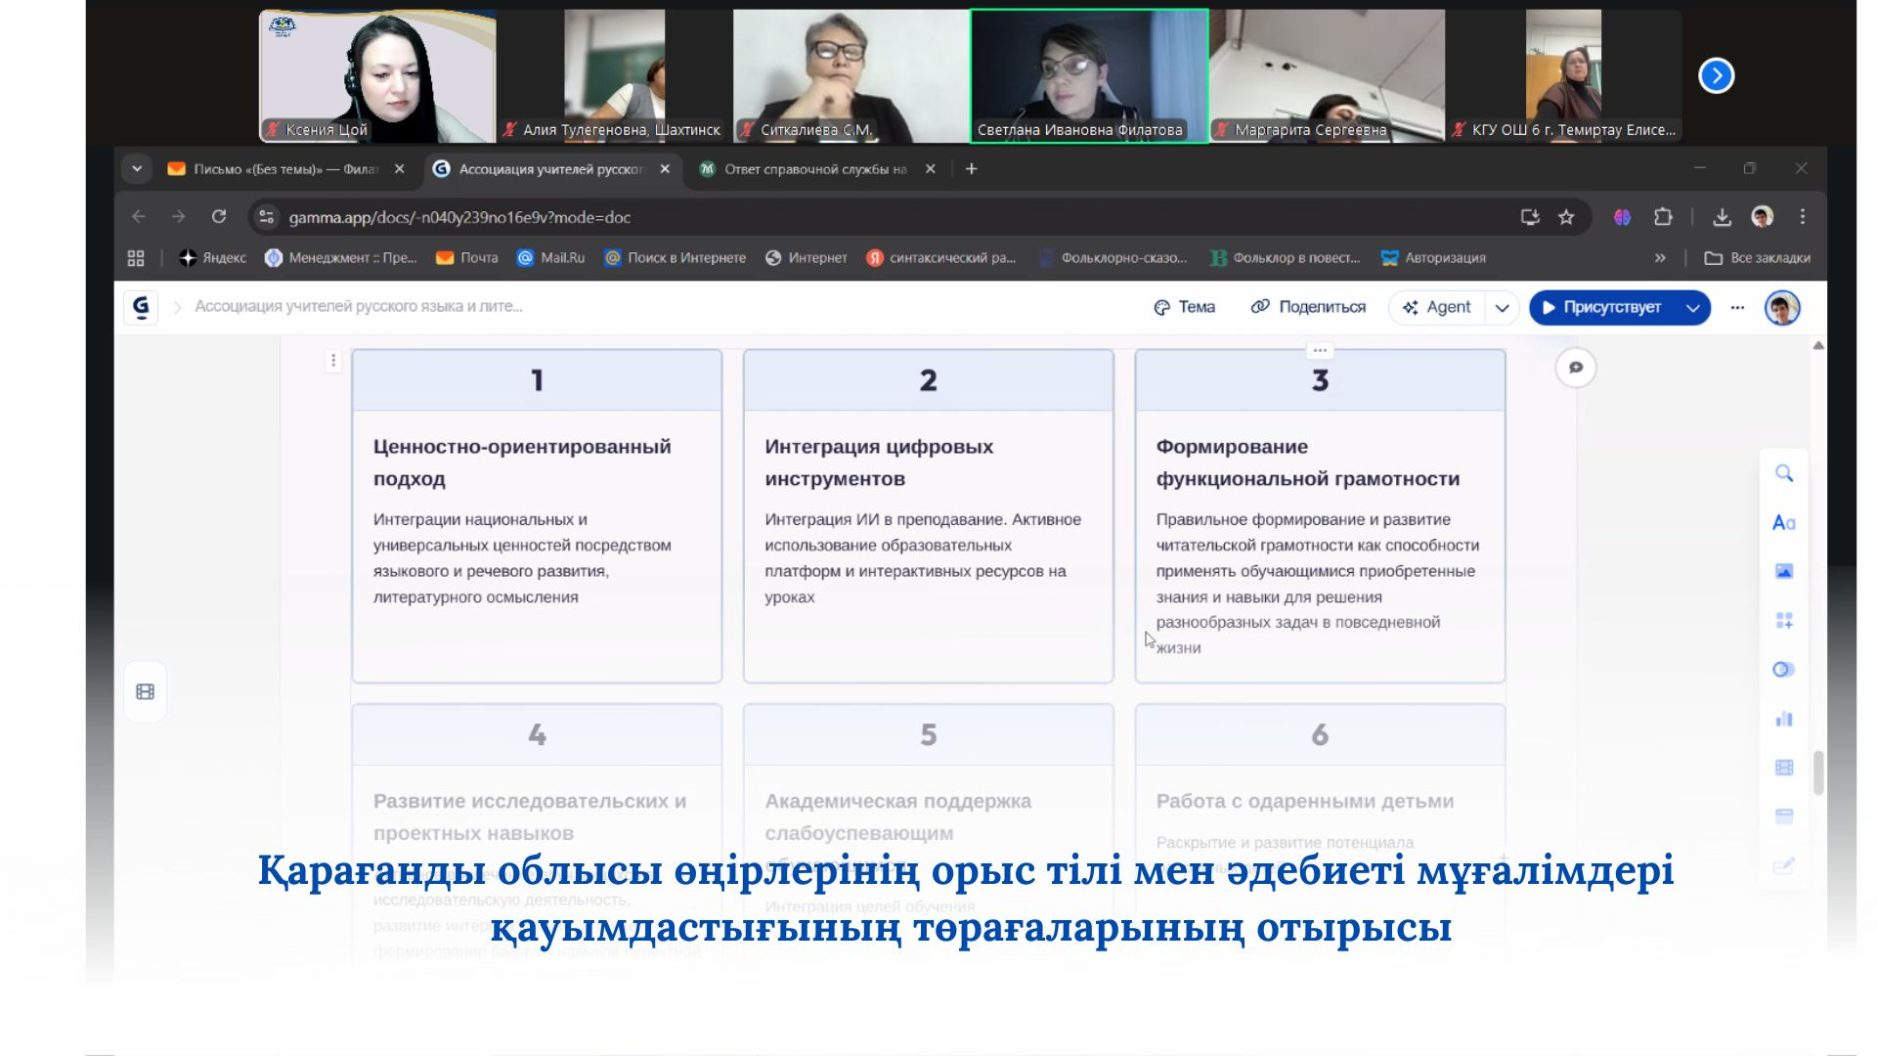The height and width of the screenshot is (1056, 1877).
Task: Open the Присутствует dropdown chevron
Action: [1691, 307]
